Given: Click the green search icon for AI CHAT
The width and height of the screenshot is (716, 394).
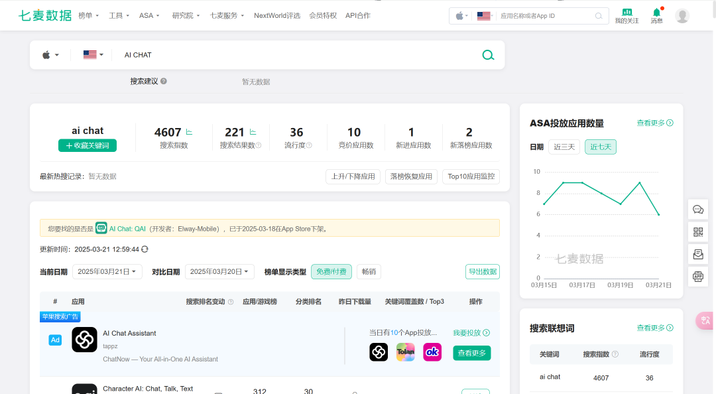Looking at the screenshot, I should 488,55.
